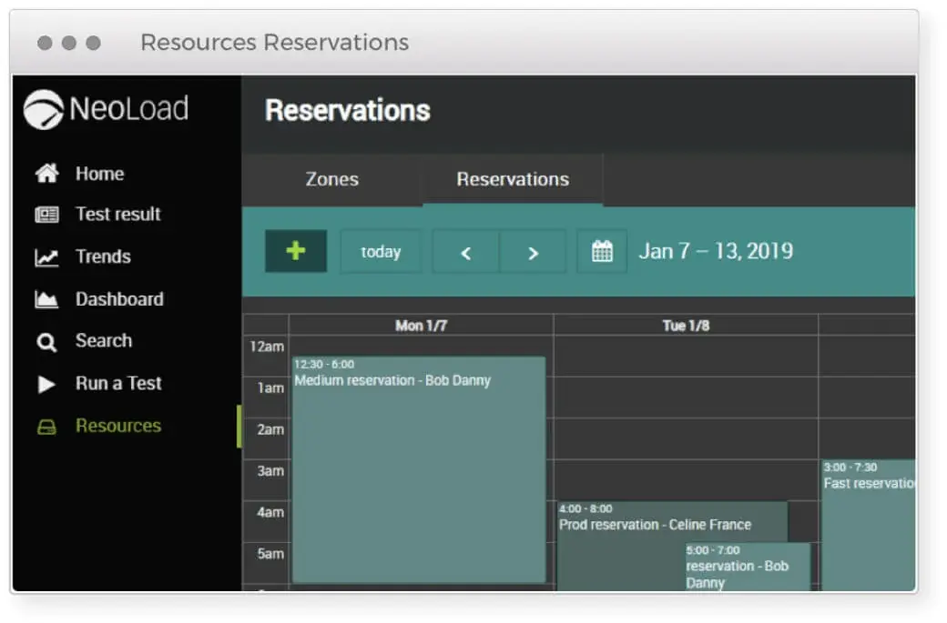Go to the previous week

pyautogui.click(x=465, y=253)
